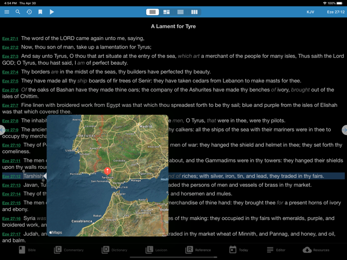Open the Today tab
The image size is (347, 260).
point(239,250)
